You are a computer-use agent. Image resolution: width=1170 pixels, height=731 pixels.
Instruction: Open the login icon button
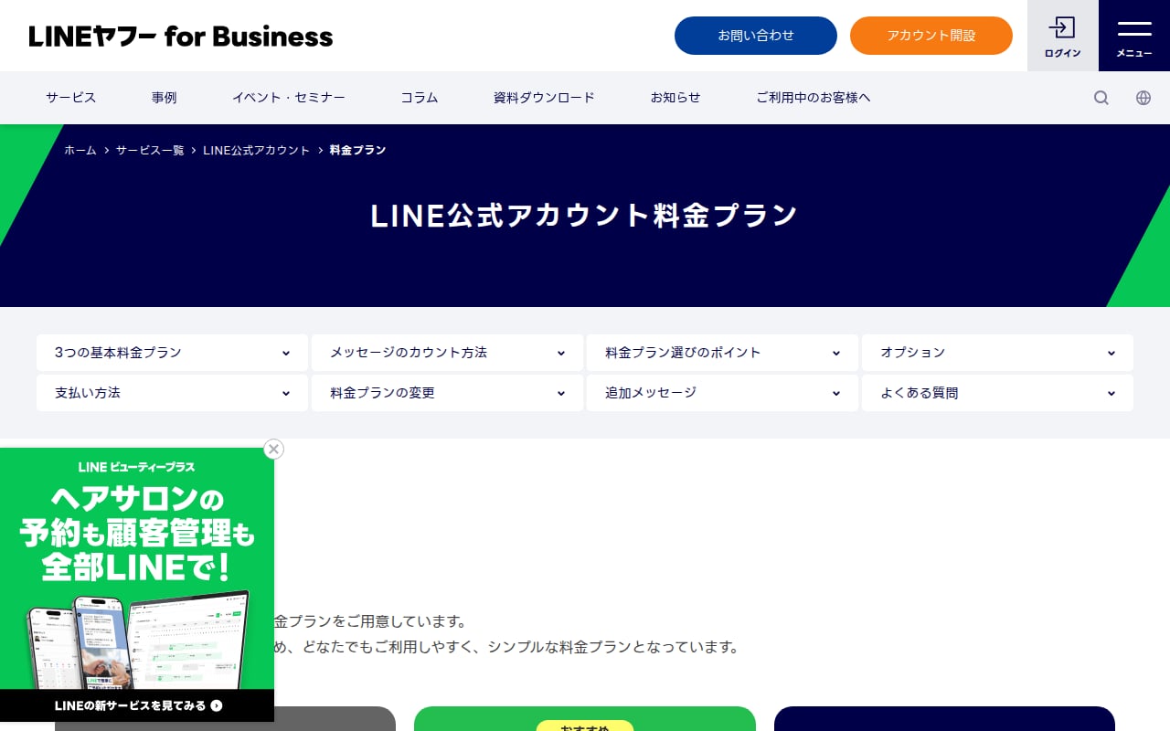(1062, 36)
